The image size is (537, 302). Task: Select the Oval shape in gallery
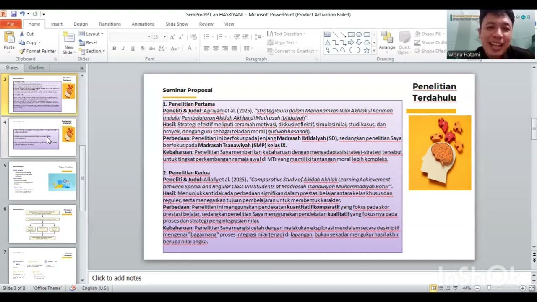pos(359,34)
